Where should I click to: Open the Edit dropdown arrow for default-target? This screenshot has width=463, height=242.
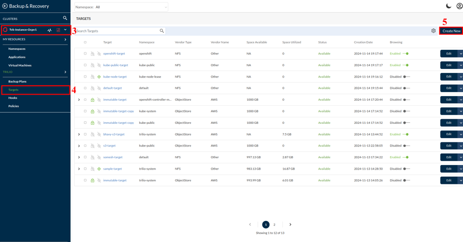pyautogui.click(x=460, y=88)
